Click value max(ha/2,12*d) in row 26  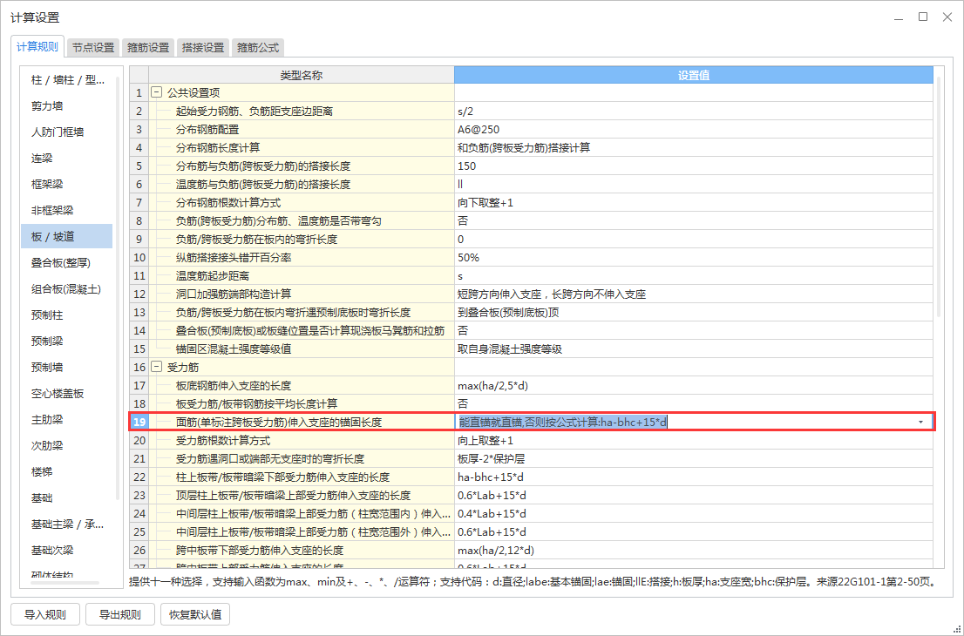pos(694,551)
